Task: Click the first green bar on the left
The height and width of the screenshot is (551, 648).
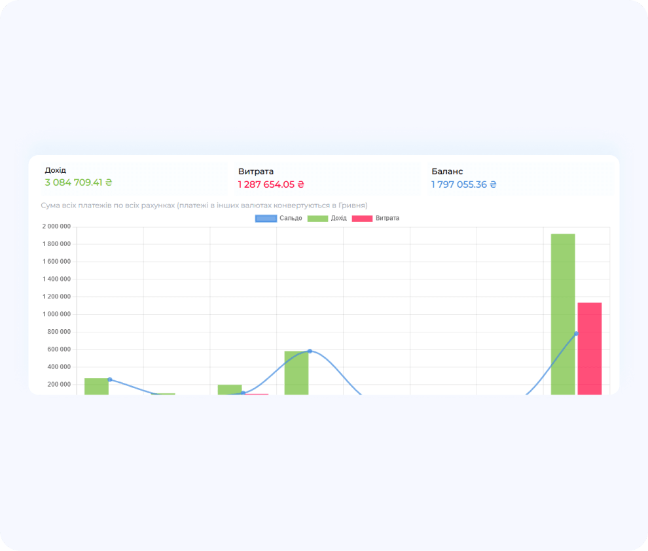Action: (96, 386)
